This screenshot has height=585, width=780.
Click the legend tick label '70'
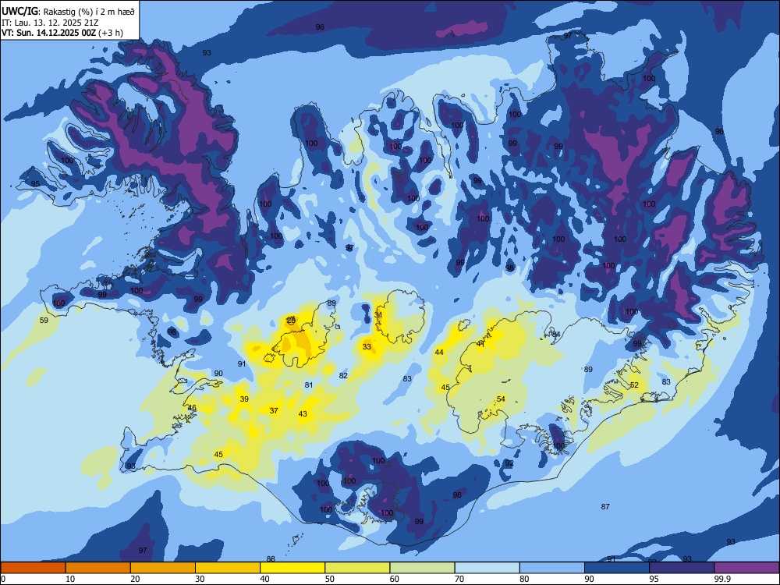(x=459, y=579)
